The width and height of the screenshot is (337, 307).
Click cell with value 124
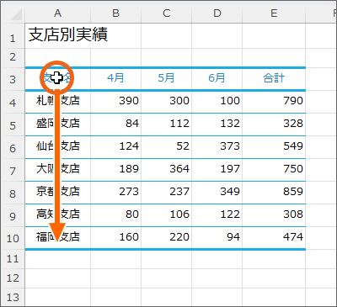point(115,147)
